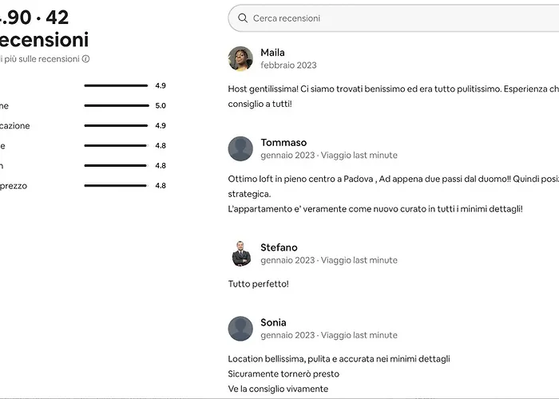The width and height of the screenshot is (559, 399).
Task: Click Maila's review date febbraio 2023
Action: point(288,65)
